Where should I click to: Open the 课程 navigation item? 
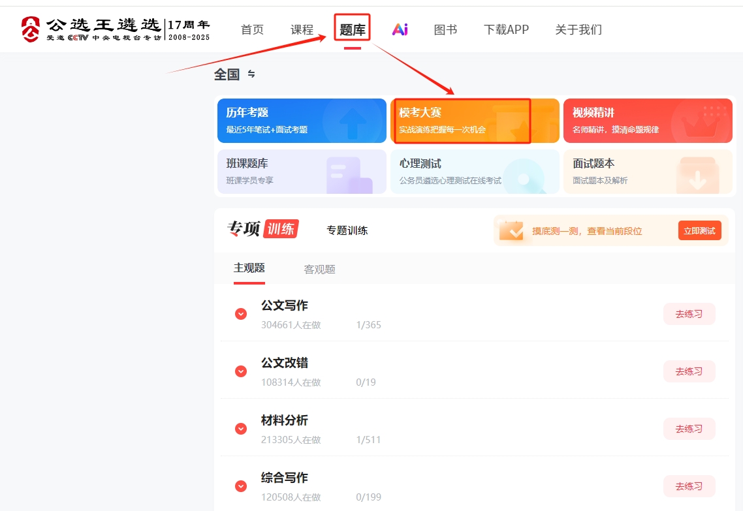(302, 29)
